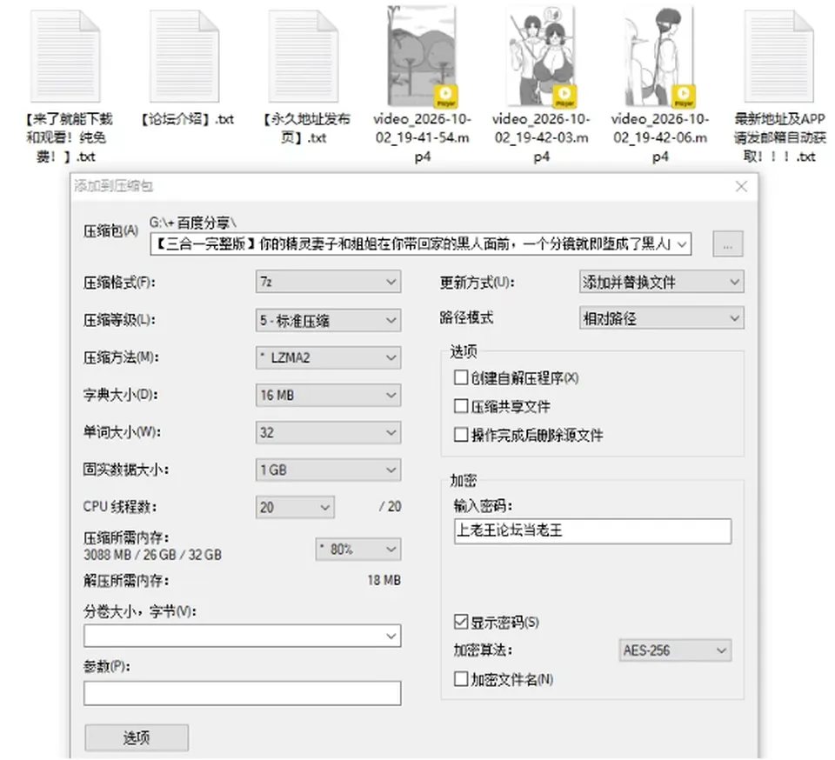
Task: Uncheck the 显示密码 checkbox
Action: click(x=461, y=622)
